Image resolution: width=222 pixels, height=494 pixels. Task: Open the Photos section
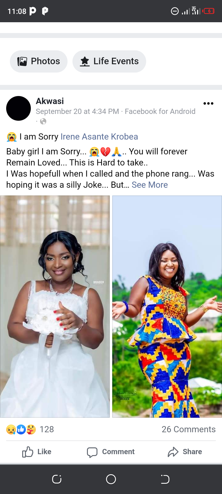(x=39, y=61)
